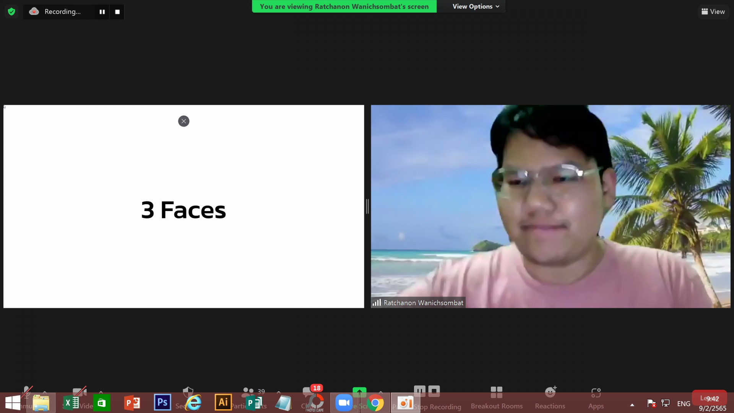Close the slide overlay with the X button
This screenshot has width=734, height=413.
183,121
